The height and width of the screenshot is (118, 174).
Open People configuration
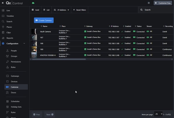point(14,51)
